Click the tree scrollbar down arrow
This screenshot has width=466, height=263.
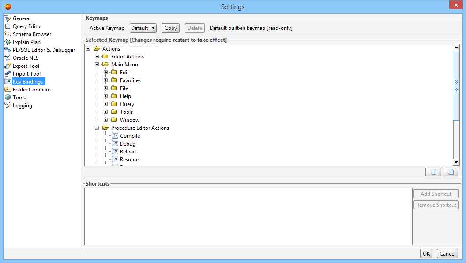coord(456,162)
